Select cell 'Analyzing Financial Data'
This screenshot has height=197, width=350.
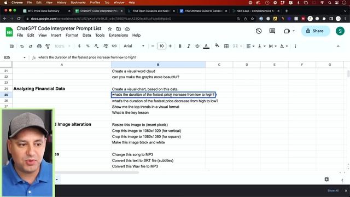(x=62, y=89)
